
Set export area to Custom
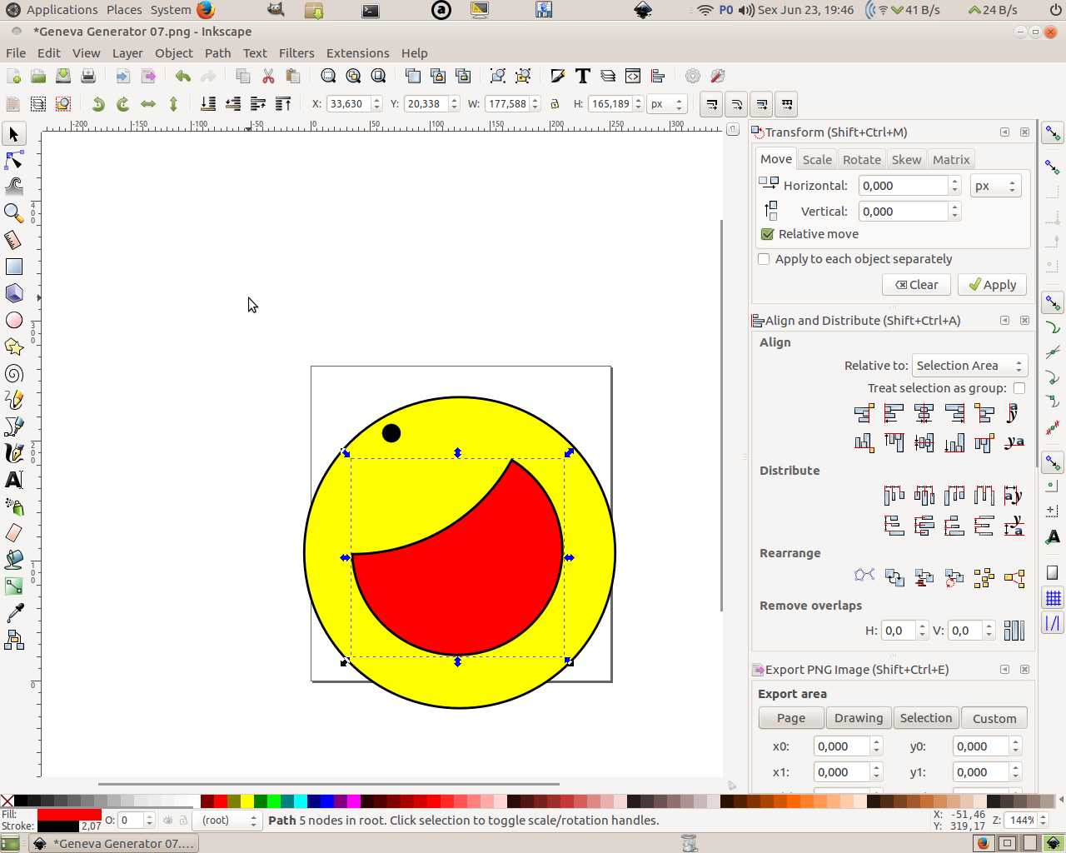994,718
